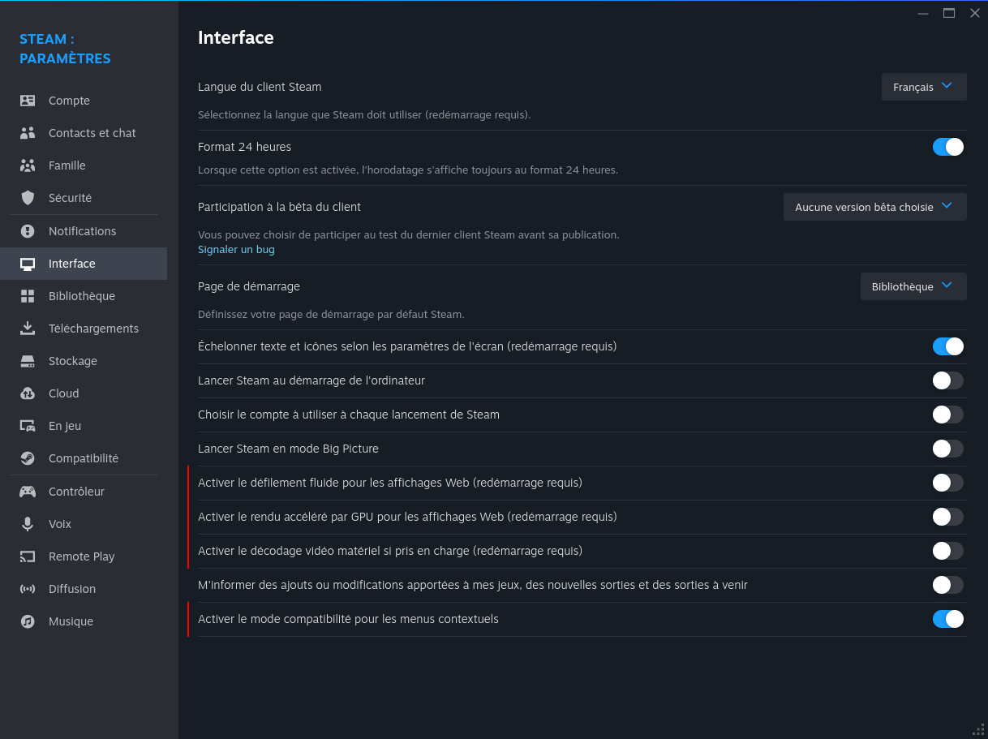Close the Steam settings window
Viewport: 988px width, 739px height.
pos(975,13)
